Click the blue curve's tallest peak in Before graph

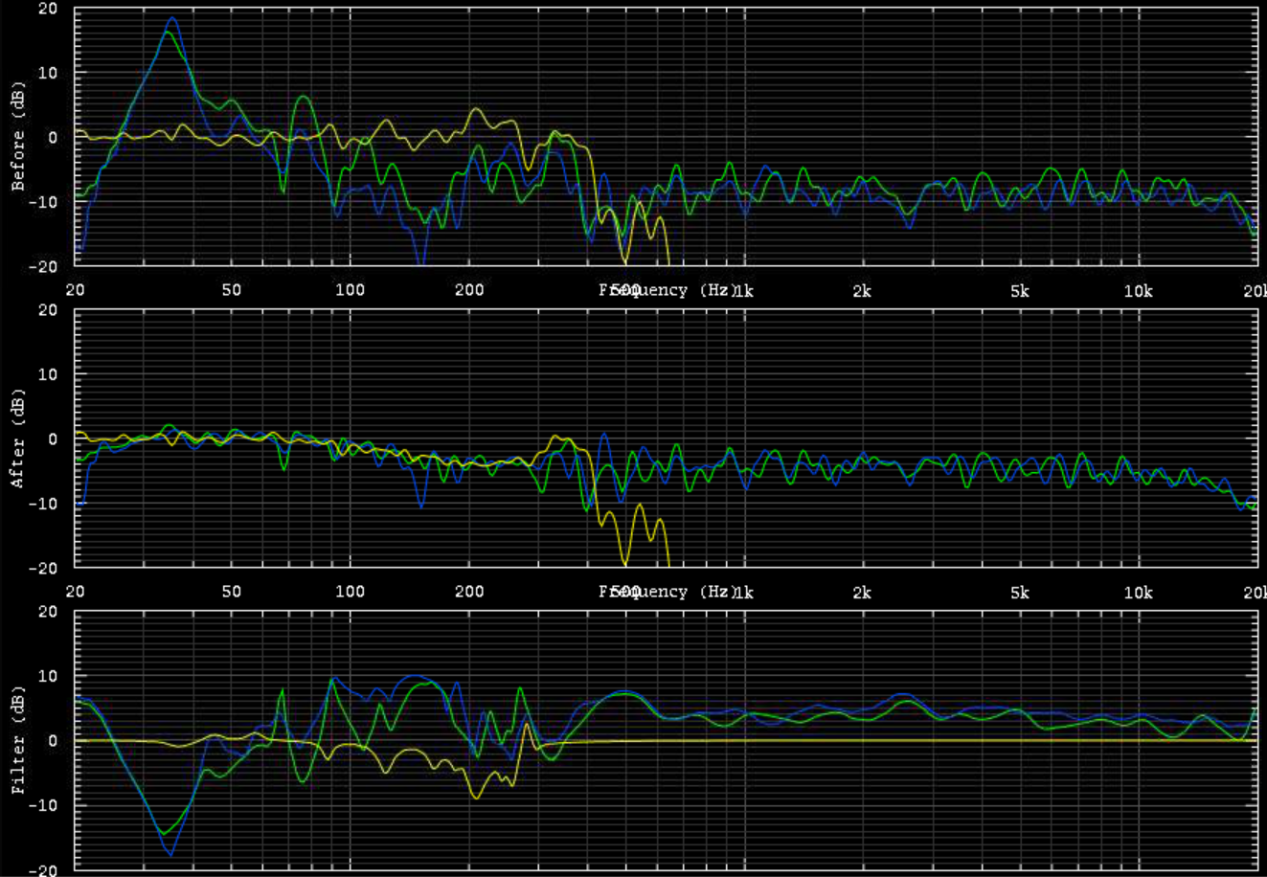pos(172,18)
